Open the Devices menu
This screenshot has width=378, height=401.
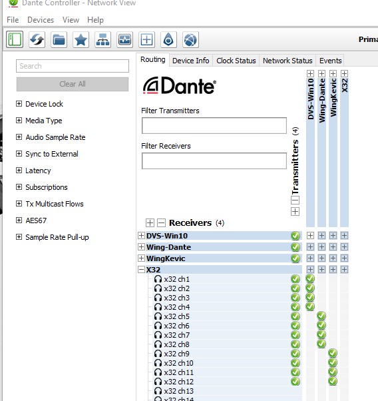tap(41, 20)
